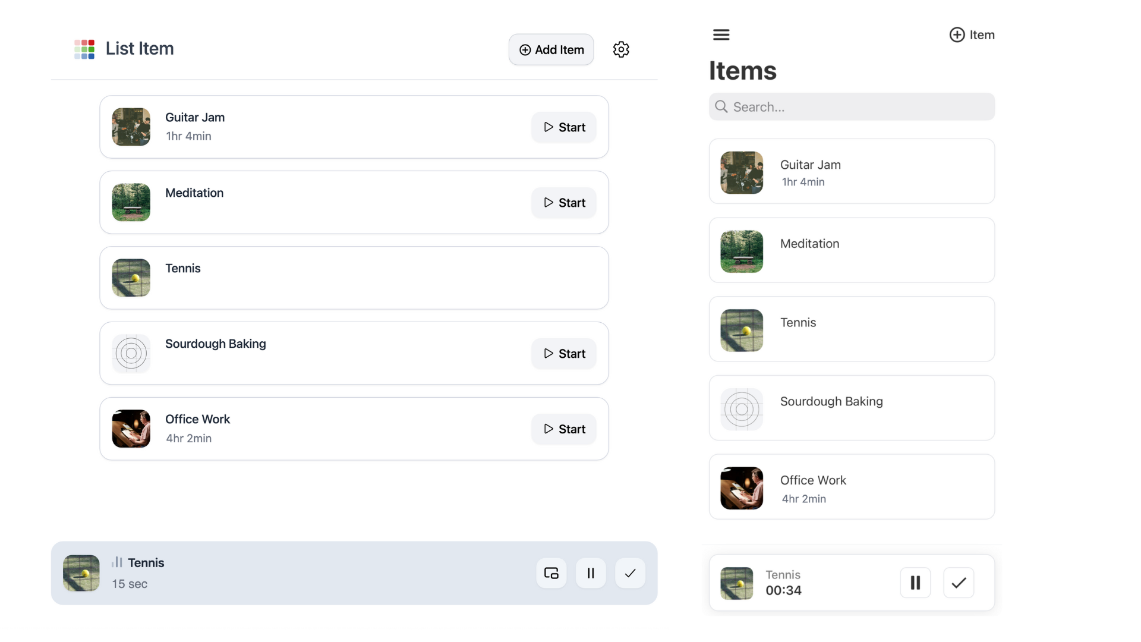The height and width of the screenshot is (642, 1141).
Task: Click the picture-in-picture icon in Tennis bar
Action: (551, 573)
